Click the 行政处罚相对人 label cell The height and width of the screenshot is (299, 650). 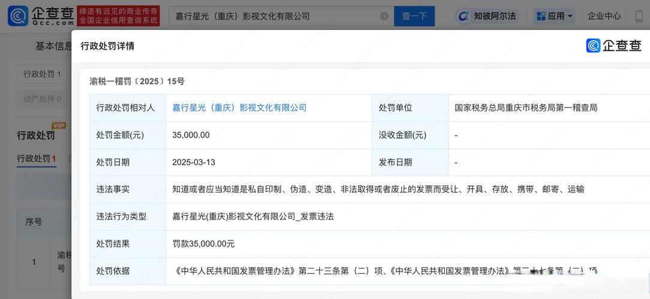pos(128,108)
